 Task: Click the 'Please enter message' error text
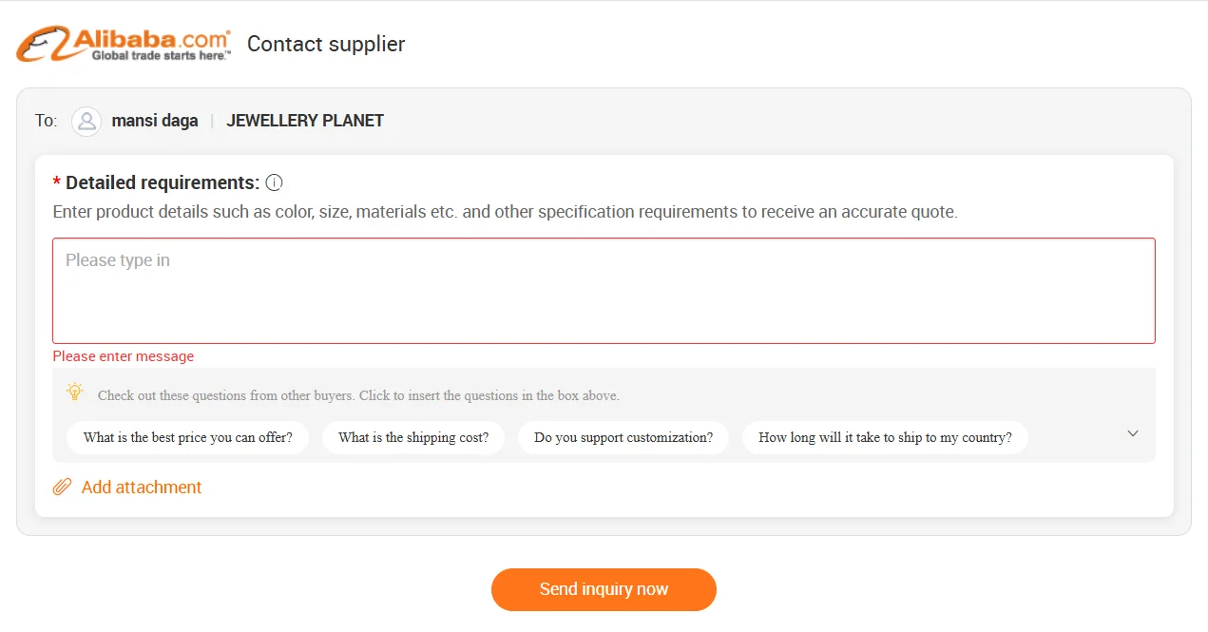[x=124, y=356]
